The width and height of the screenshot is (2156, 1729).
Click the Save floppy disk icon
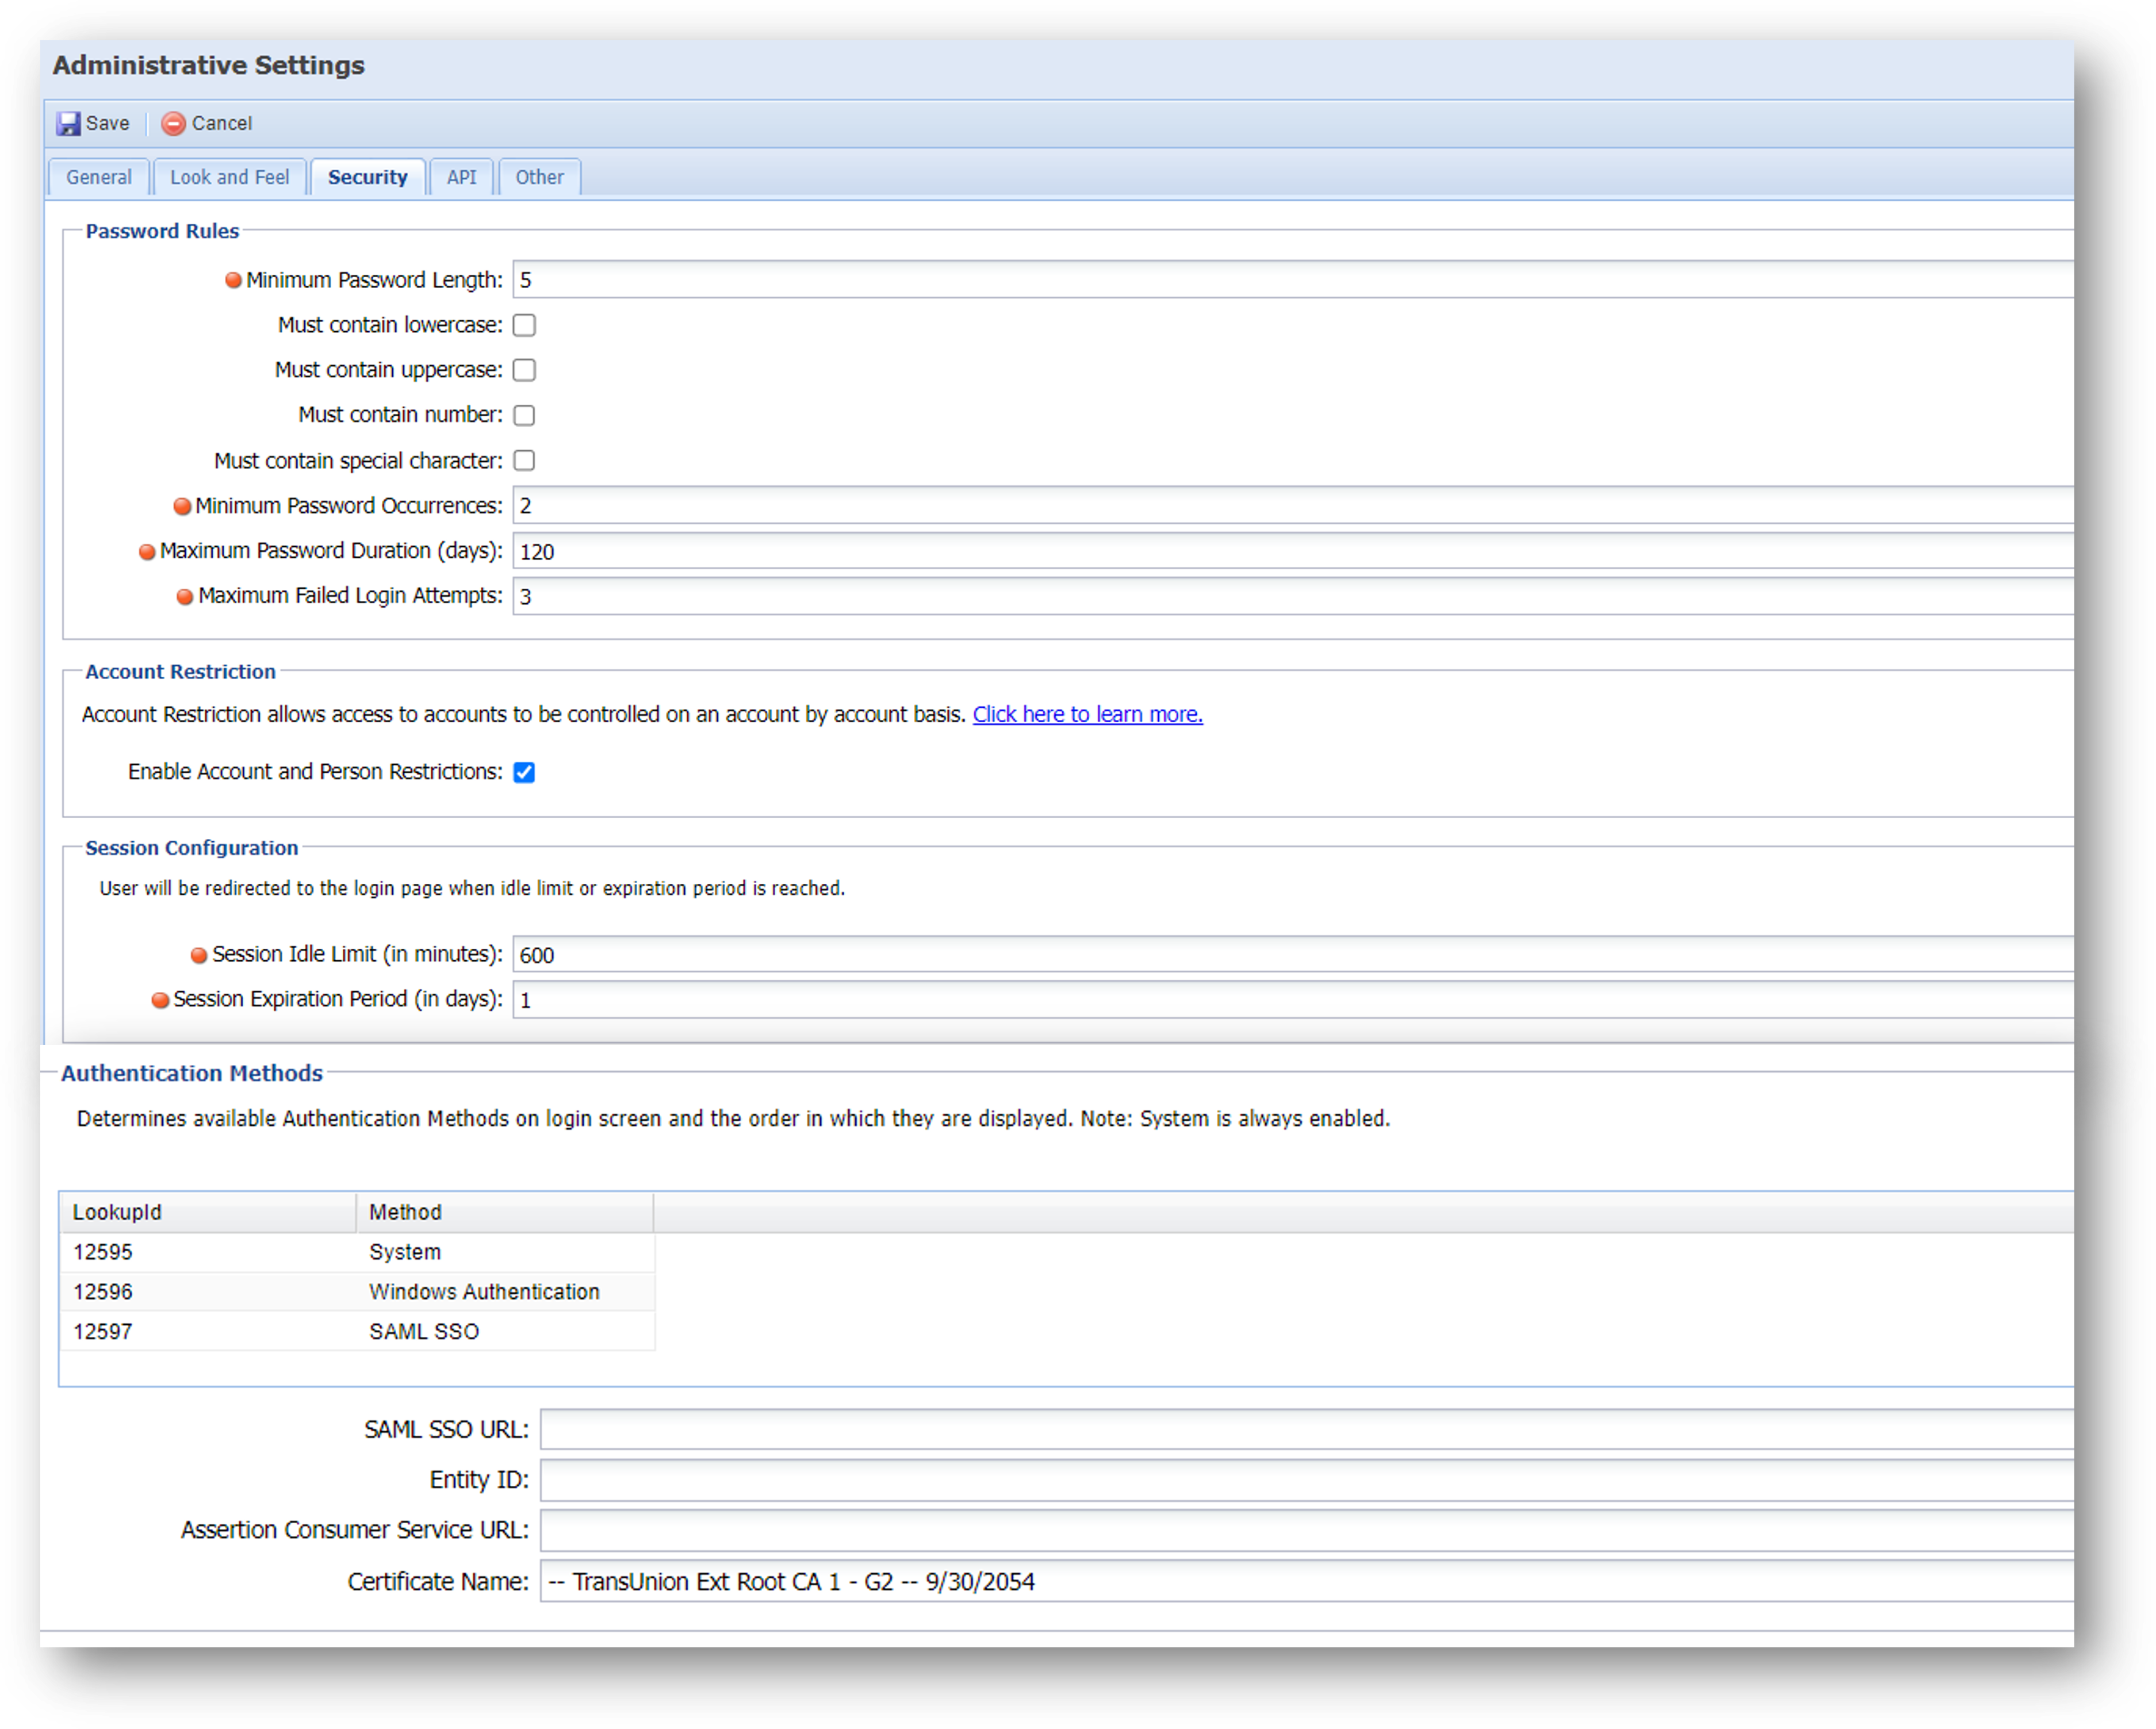point(68,123)
